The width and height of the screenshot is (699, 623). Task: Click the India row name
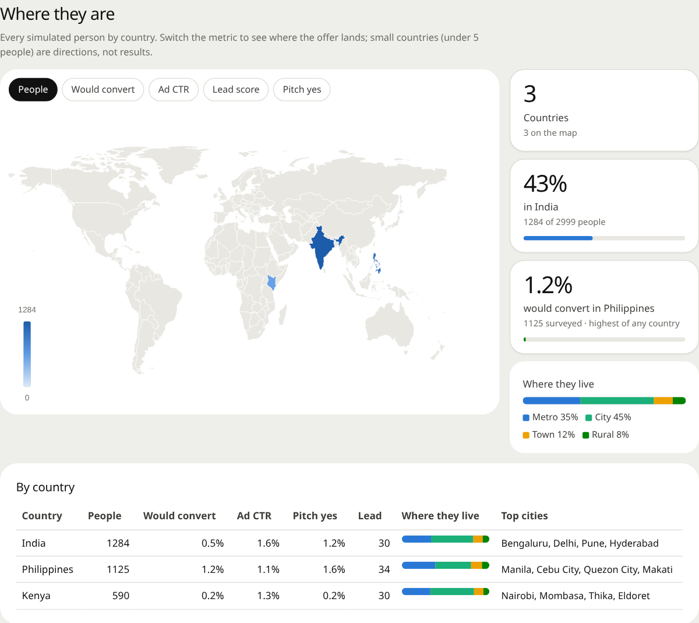(34, 543)
